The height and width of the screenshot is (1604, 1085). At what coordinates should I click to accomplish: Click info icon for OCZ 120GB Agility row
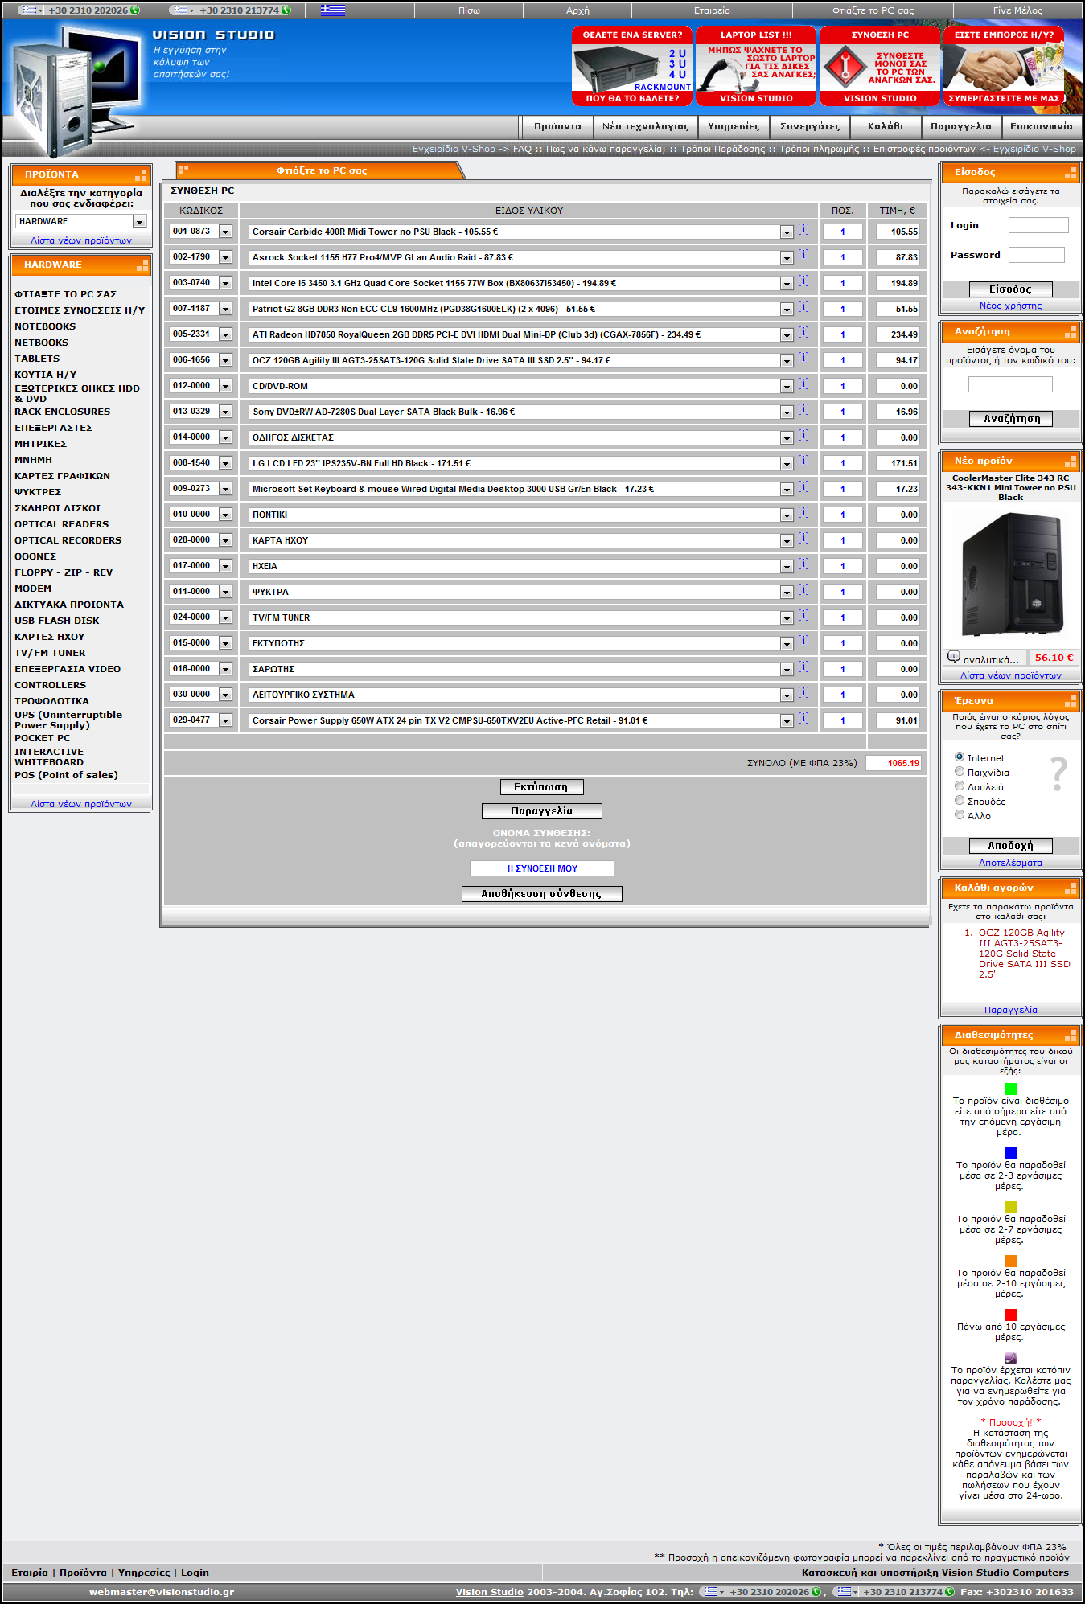(x=803, y=359)
